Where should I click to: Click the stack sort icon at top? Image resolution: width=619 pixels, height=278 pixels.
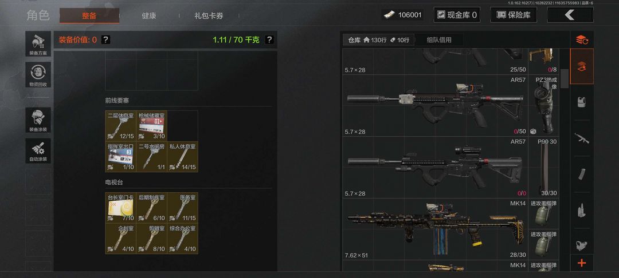[x=582, y=39]
